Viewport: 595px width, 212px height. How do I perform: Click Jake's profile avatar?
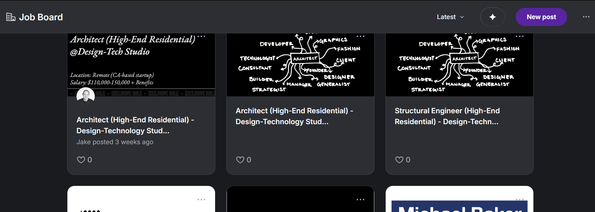[x=86, y=96]
